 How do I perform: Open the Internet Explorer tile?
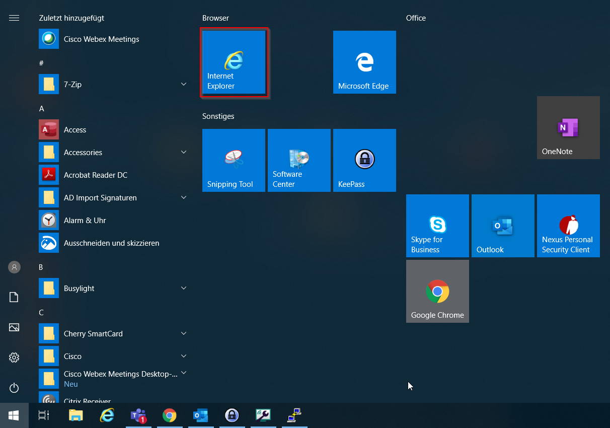234,62
